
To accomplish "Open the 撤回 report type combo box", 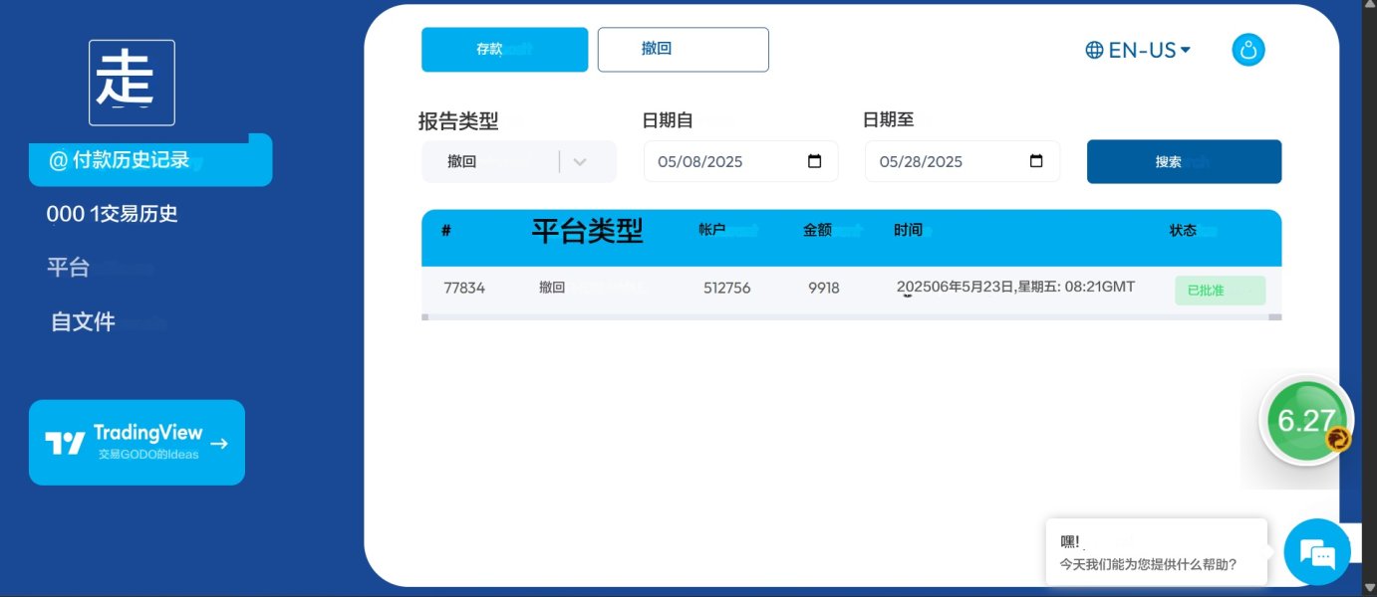I will [x=519, y=162].
